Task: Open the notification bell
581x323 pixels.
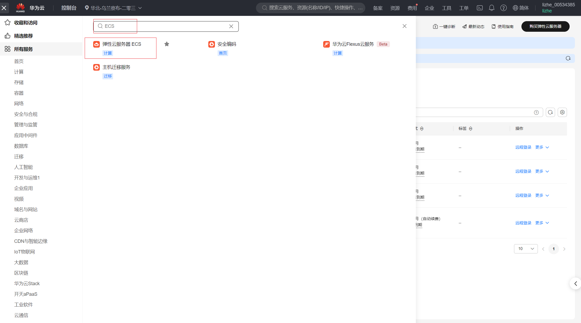Action: tap(492, 8)
